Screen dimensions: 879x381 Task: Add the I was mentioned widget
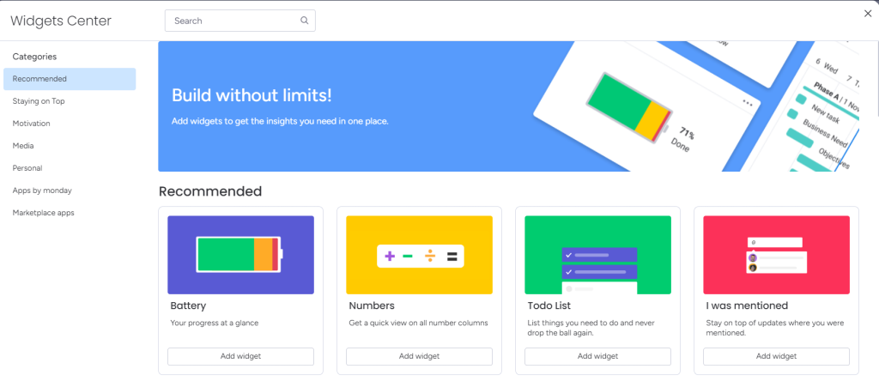776,356
